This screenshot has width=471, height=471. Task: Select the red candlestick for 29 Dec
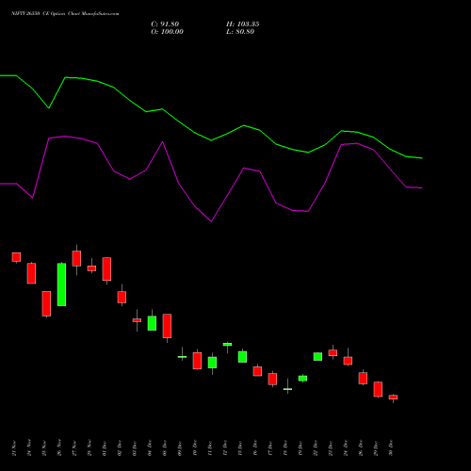point(378,389)
